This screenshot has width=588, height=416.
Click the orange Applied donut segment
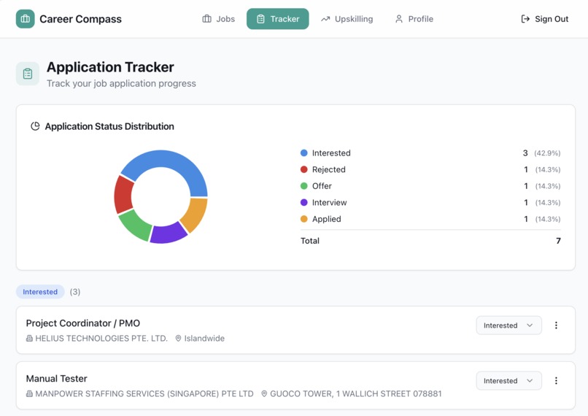(x=195, y=214)
